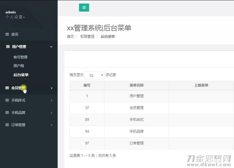Click the grid icon beside 订单管理
The height and width of the screenshot is (168, 234).
[x=7, y=125]
